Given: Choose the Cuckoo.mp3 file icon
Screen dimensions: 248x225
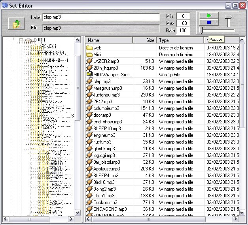Looking at the screenshot, I should click(89, 202).
